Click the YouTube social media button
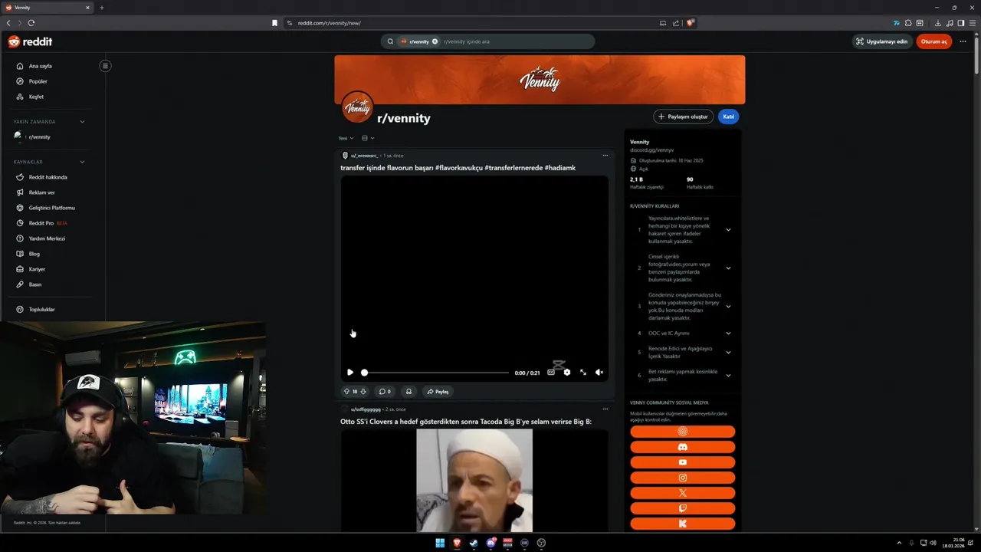Viewport: 981px width, 552px height. pyautogui.click(x=682, y=462)
